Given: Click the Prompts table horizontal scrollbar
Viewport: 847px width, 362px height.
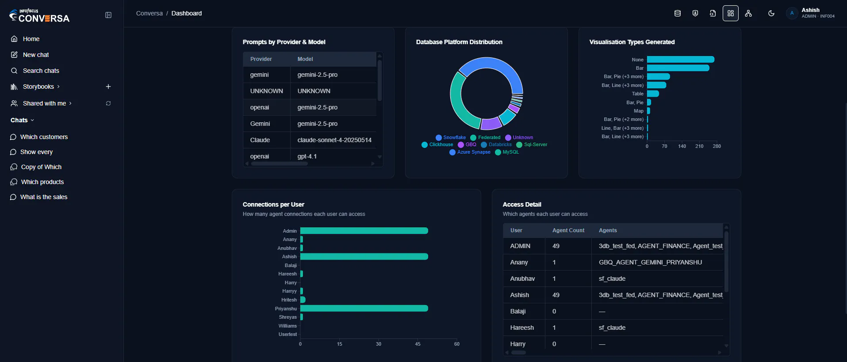Looking at the screenshot, I should [279, 164].
